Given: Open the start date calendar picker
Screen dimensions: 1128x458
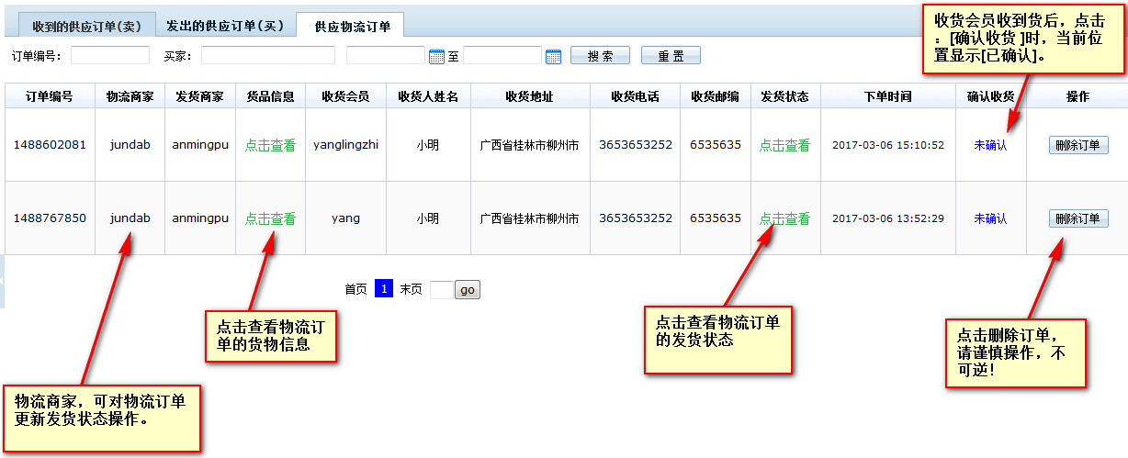Looking at the screenshot, I should coord(436,57).
